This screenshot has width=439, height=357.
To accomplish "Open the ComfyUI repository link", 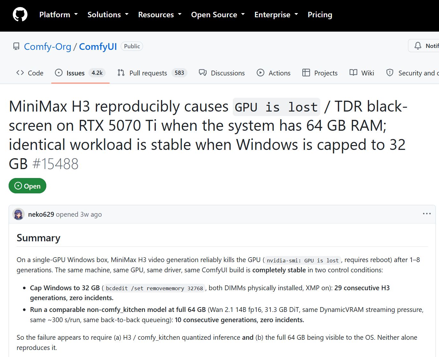I will tap(98, 47).
